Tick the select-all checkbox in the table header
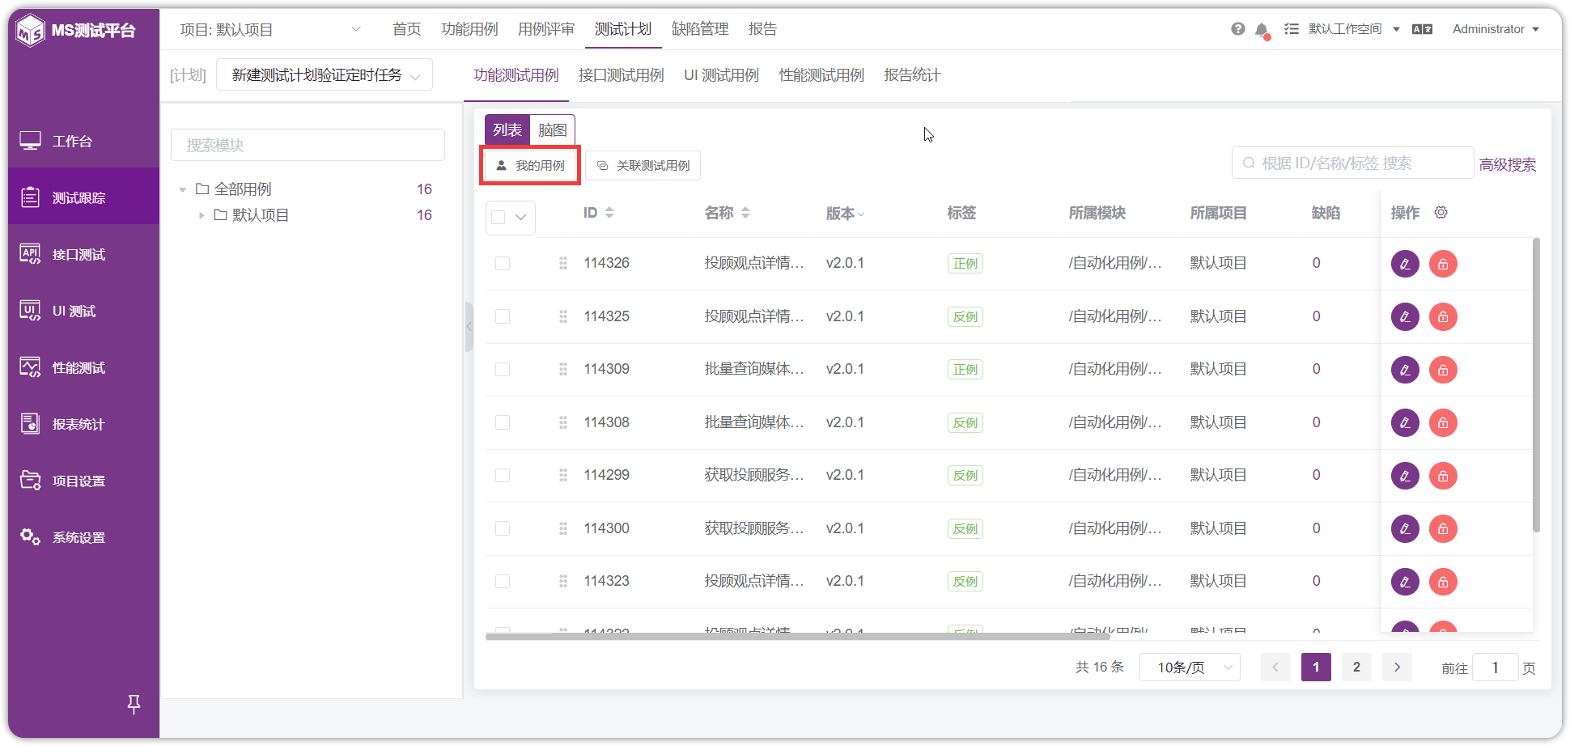This screenshot has height=746, width=1570. (499, 217)
